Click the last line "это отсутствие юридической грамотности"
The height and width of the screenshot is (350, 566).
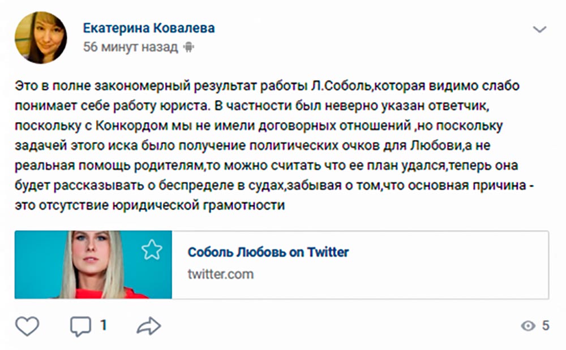click(x=149, y=206)
